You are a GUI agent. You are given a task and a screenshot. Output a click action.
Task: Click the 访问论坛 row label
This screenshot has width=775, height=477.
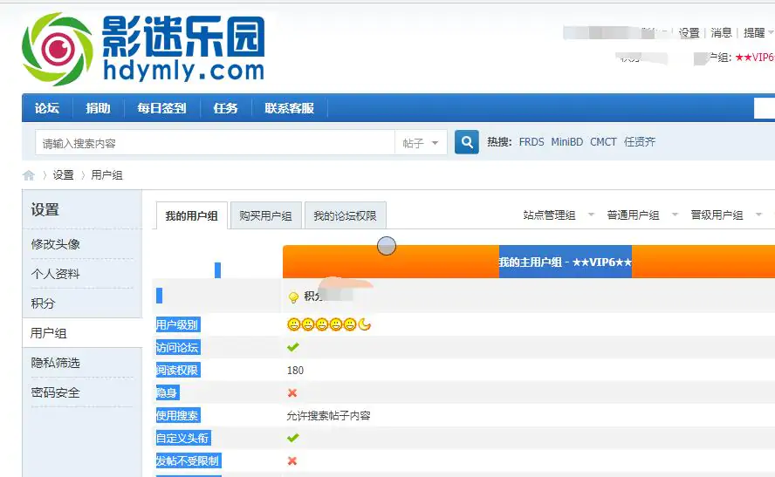pyautogui.click(x=177, y=347)
